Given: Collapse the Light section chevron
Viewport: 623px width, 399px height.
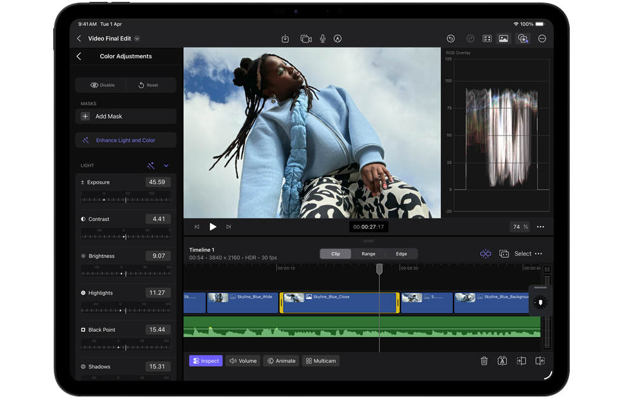Looking at the screenshot, I should [x=166, y=166].
